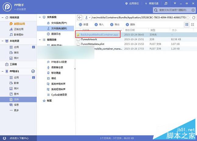
Task: Clear the search box with X icon
Action: click(193, 10)
